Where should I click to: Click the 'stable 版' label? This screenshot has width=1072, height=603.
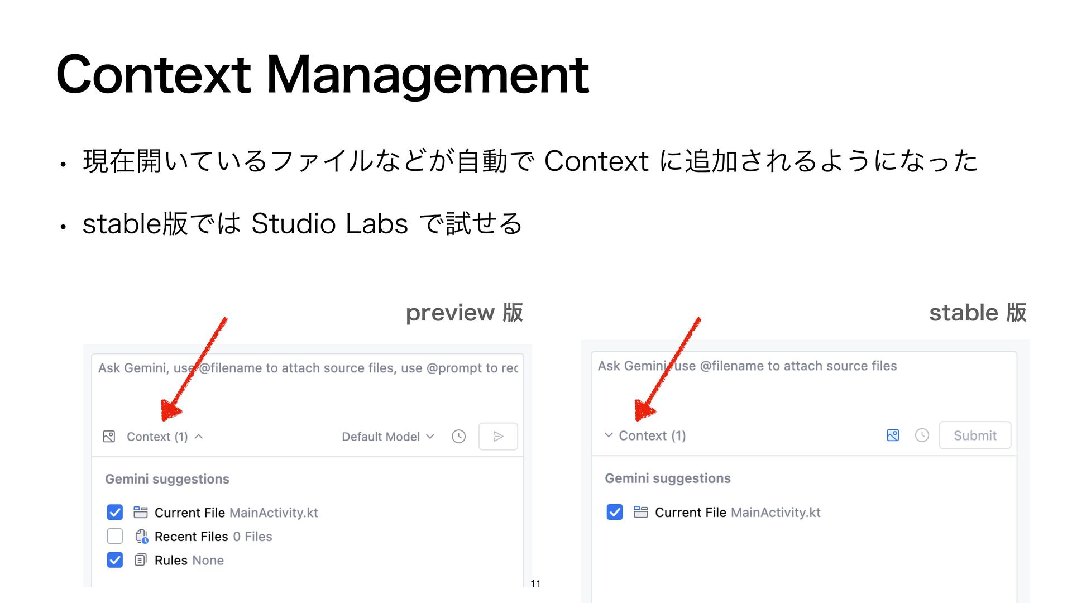[x=978, y=313]
